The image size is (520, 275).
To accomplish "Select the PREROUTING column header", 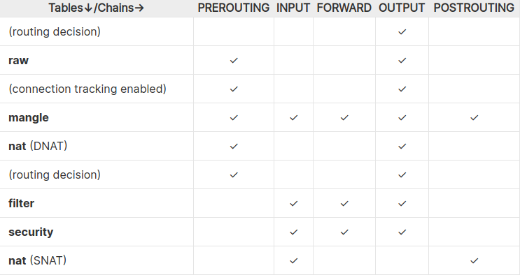I will (x=234, y=8).
